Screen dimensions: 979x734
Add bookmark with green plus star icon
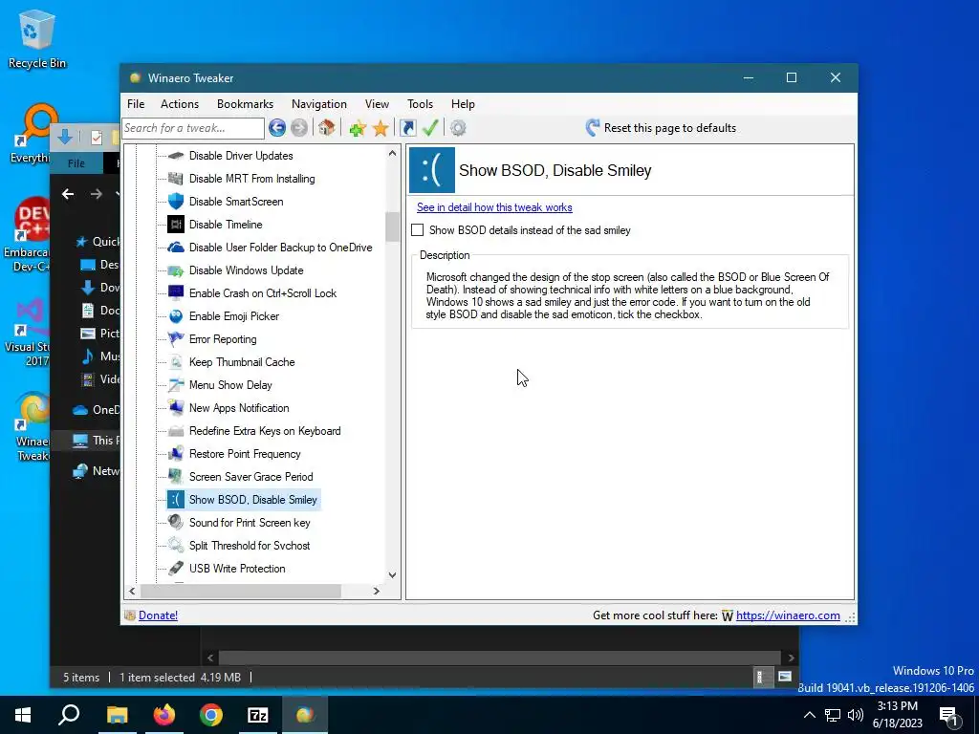point(358,128)
